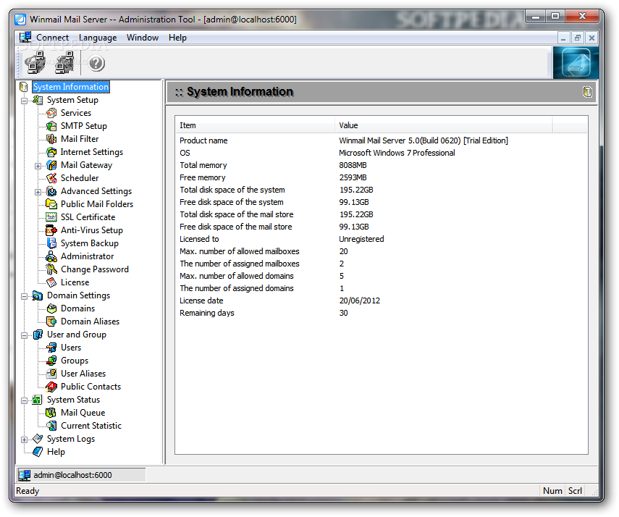
Task: Click the SMTP Setup icon
Action: point(51,126)
